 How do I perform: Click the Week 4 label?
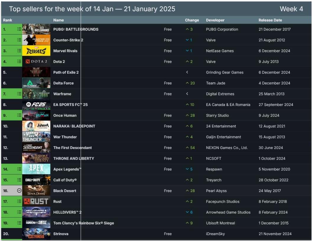point(292,9)
